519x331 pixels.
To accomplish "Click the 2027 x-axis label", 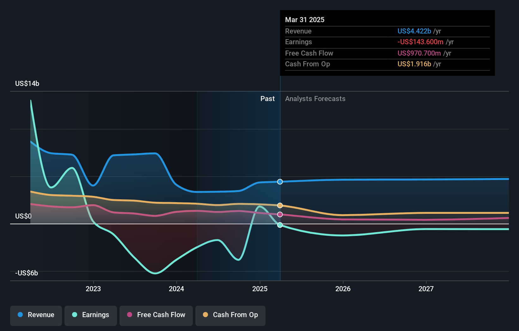I will pos(426,289).
